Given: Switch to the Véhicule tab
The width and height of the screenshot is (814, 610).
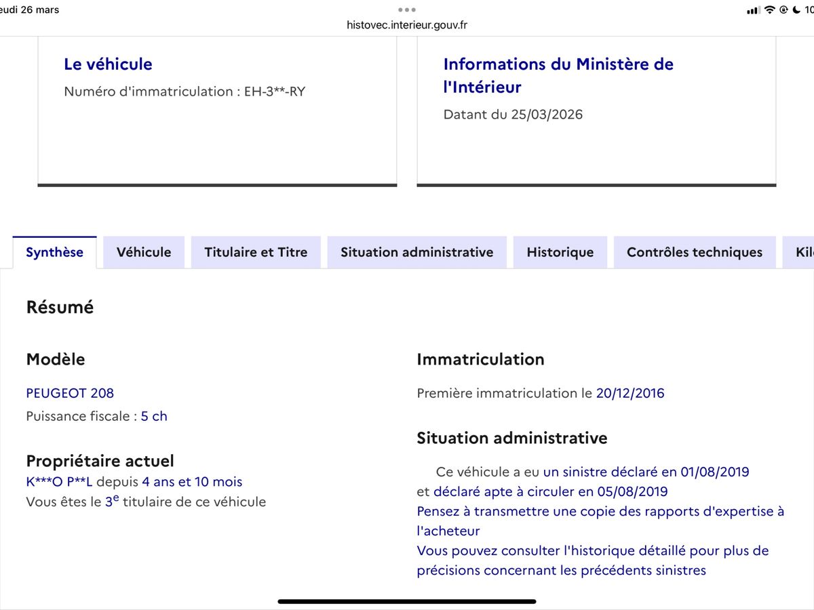Looking at the screenshot, I should point(144,252).
